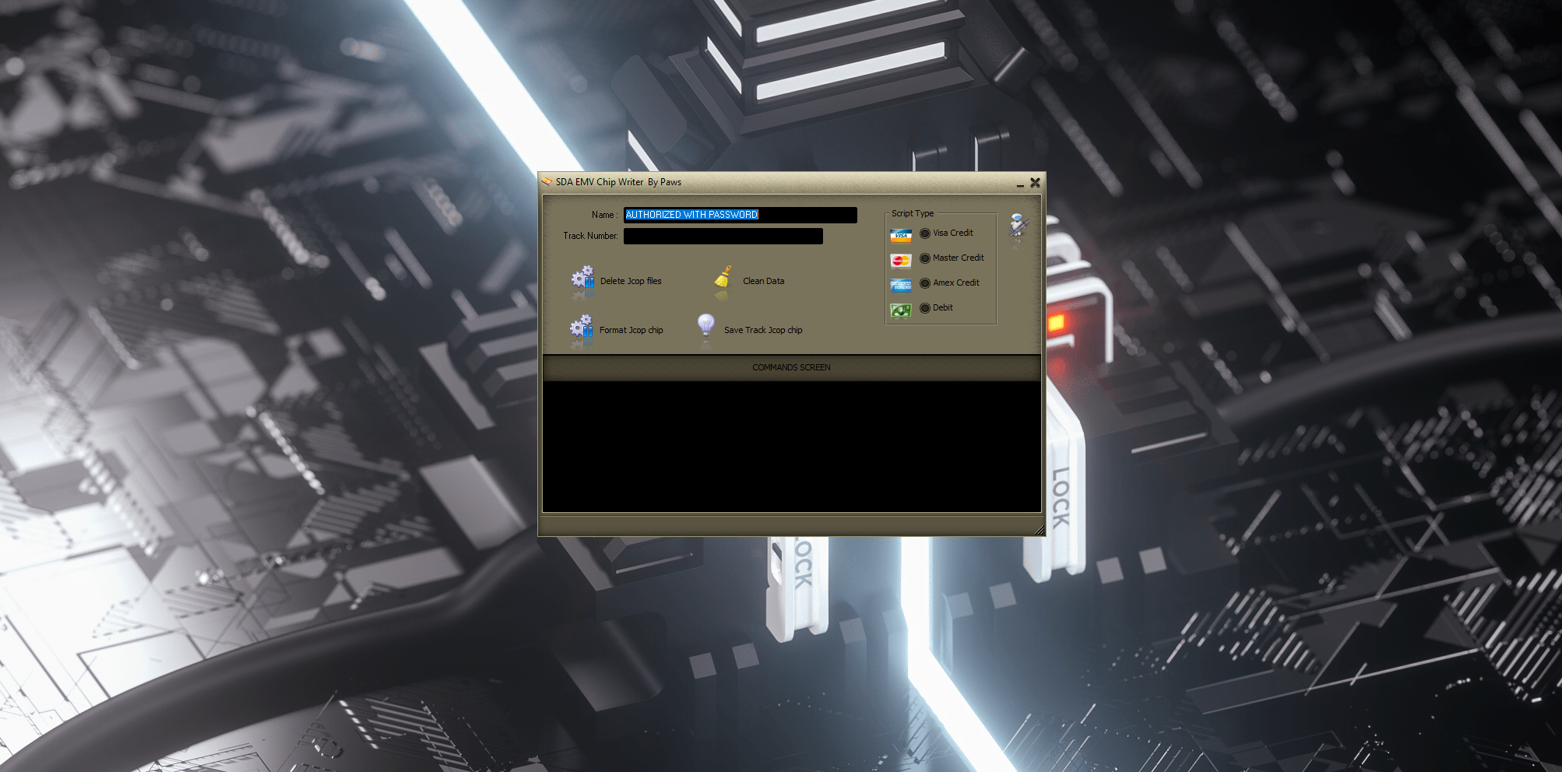Image resolution: width=1562 pixels, height=772 pixels.
Task: Click the Mastercard logo icon
Action: pos(901,261)
